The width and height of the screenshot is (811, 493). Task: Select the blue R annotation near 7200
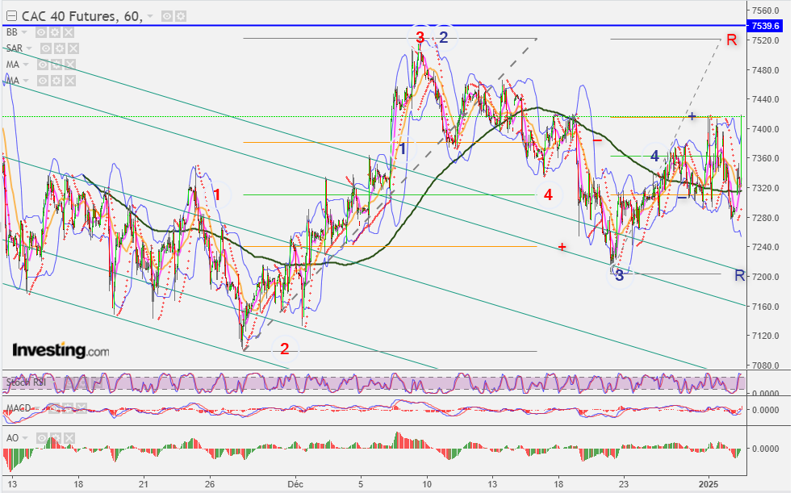coord(740,276)
